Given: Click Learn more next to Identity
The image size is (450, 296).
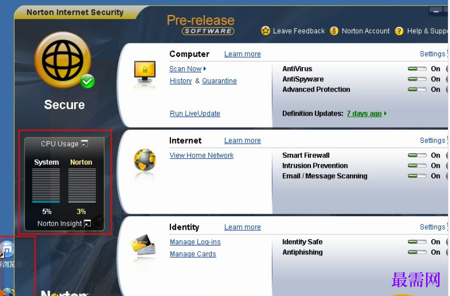Looking at the screenshot, I should pos(242,227).
